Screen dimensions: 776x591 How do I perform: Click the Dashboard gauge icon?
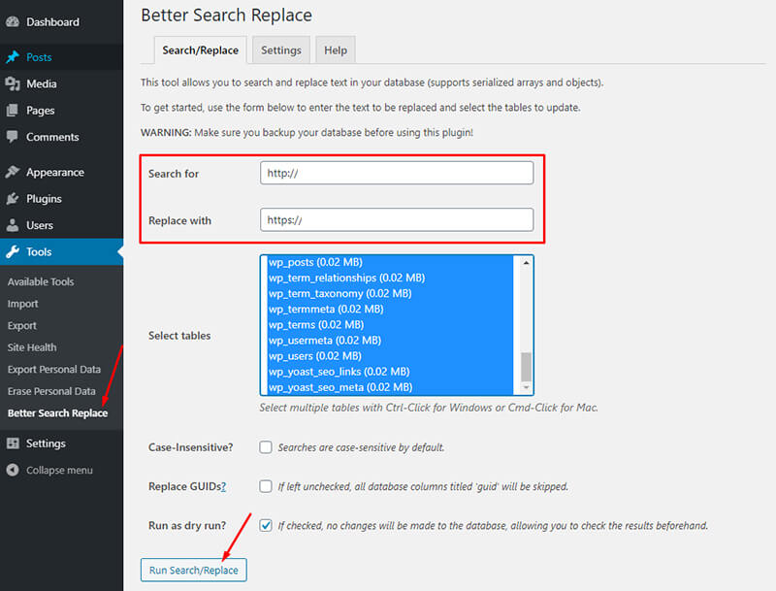coord(13,21)
